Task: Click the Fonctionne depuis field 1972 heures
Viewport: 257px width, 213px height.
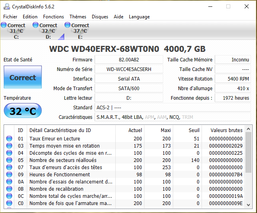Action: click(x=233, y=98)
